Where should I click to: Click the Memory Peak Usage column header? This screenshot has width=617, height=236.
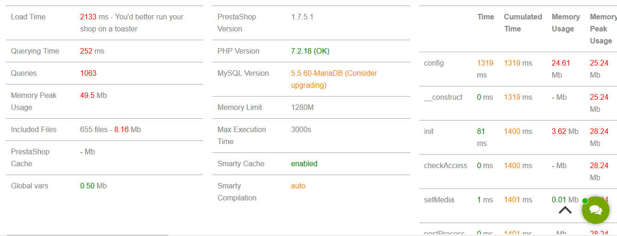click(x=603, y=29)
